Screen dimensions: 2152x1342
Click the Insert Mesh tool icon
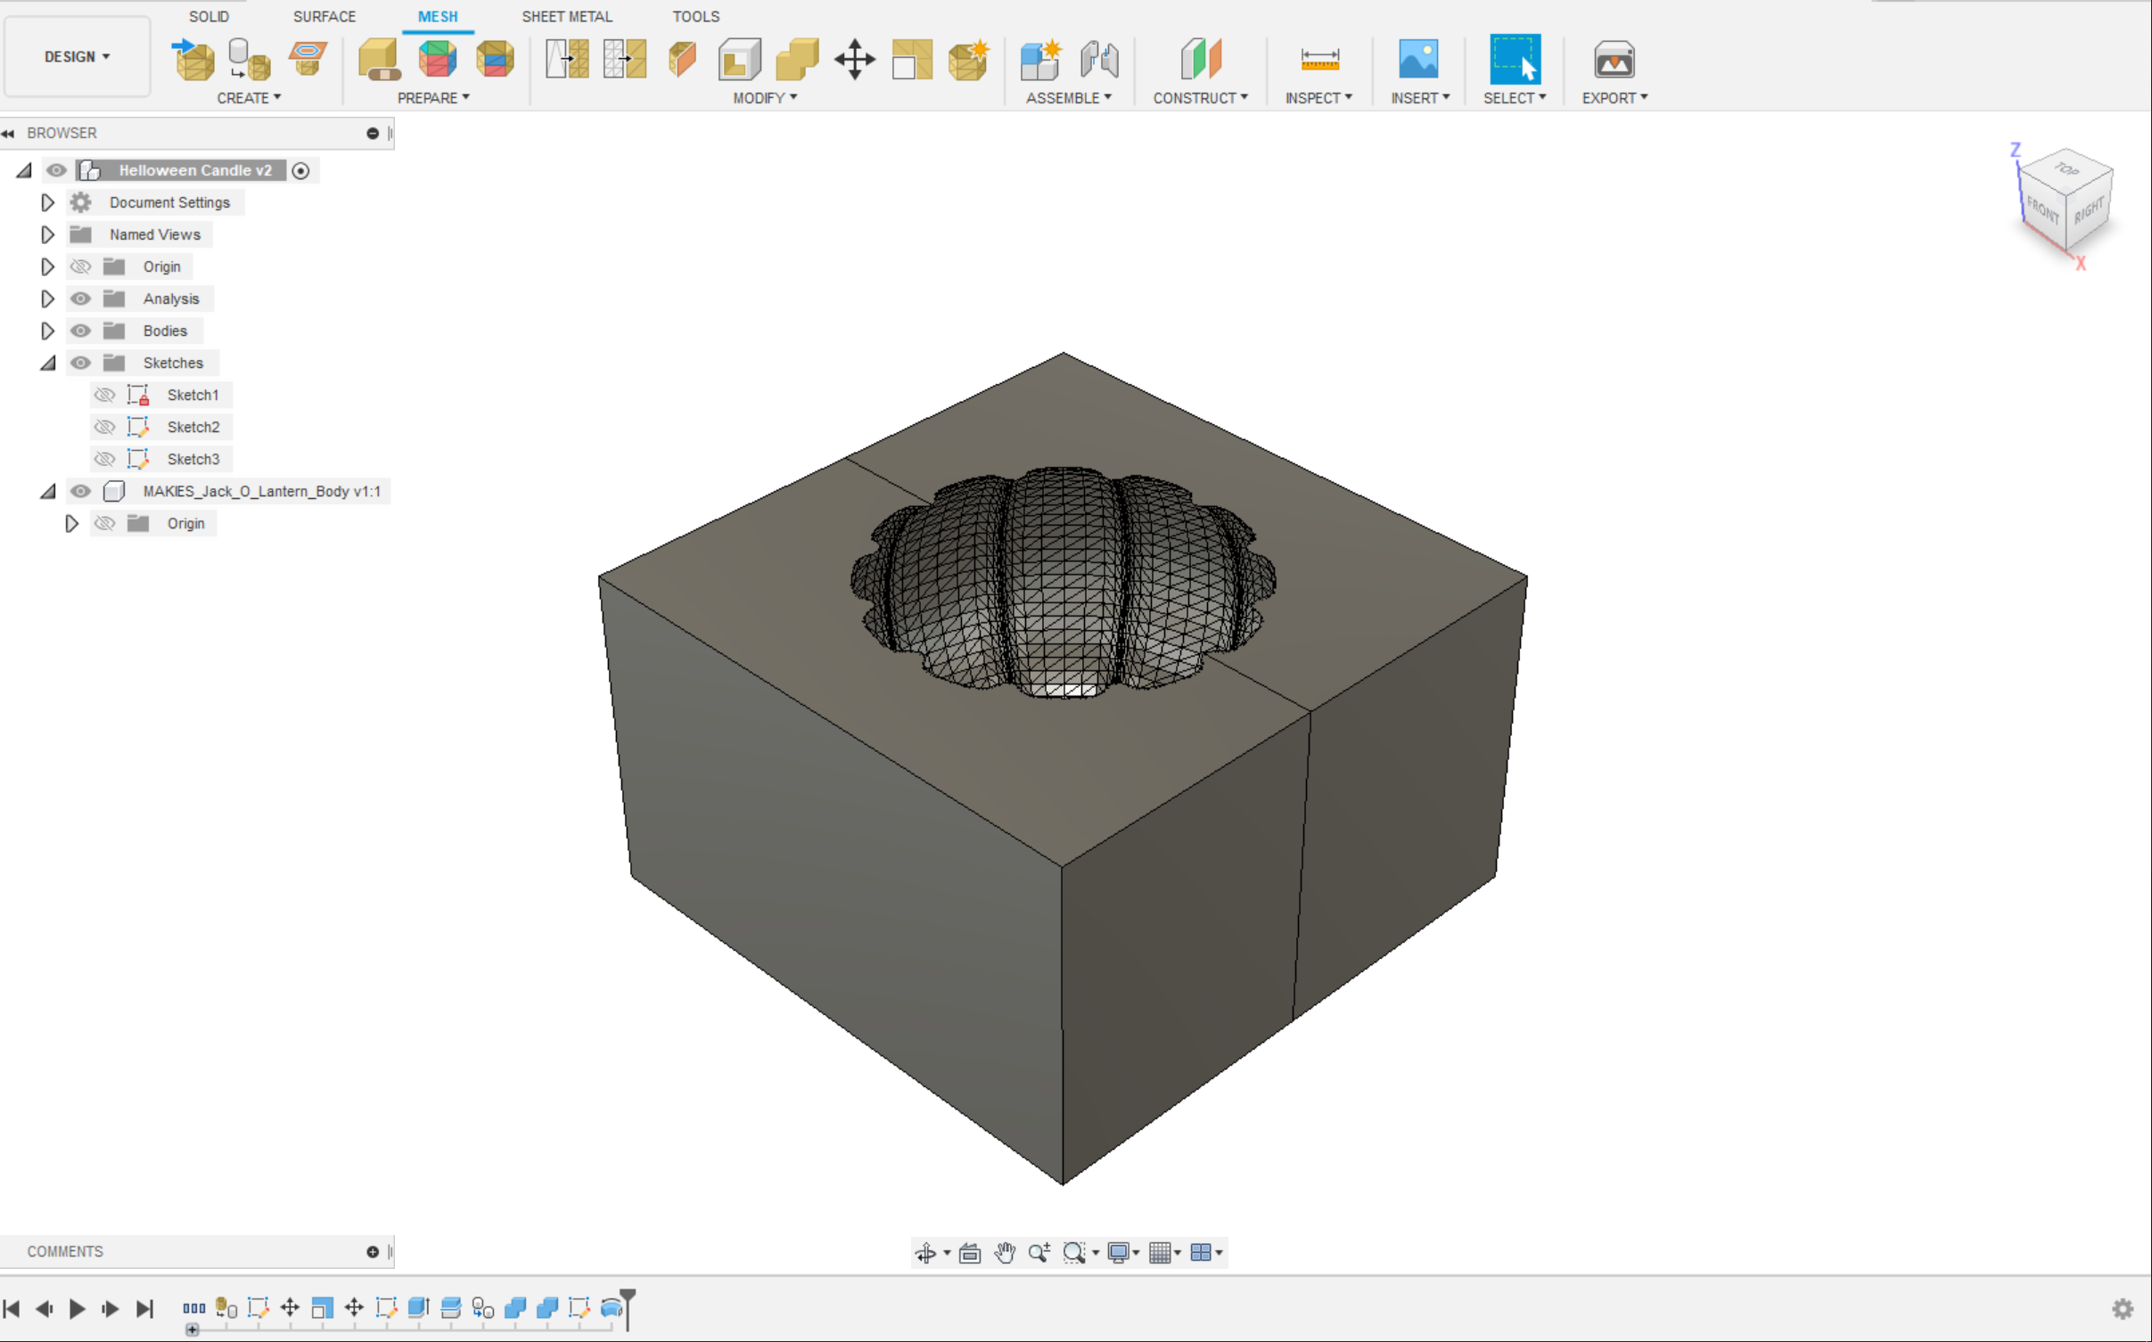193,59
